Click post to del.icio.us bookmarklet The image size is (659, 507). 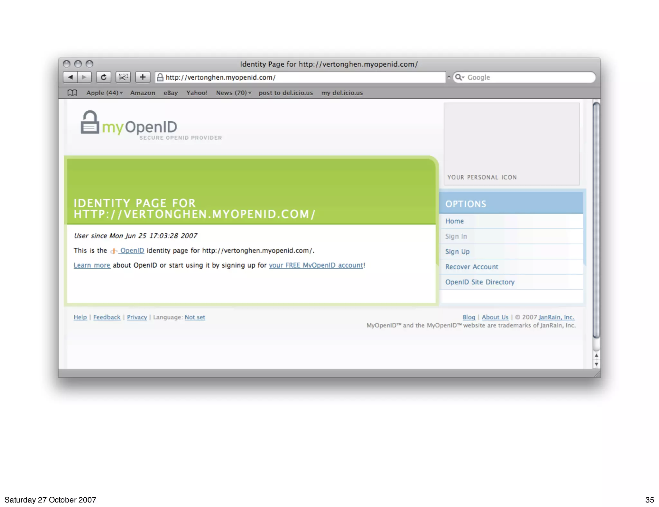tap(286, 93)
